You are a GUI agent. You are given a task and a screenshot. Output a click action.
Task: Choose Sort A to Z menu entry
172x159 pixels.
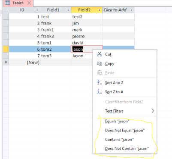pyautogui.click(x=124, y=83)
